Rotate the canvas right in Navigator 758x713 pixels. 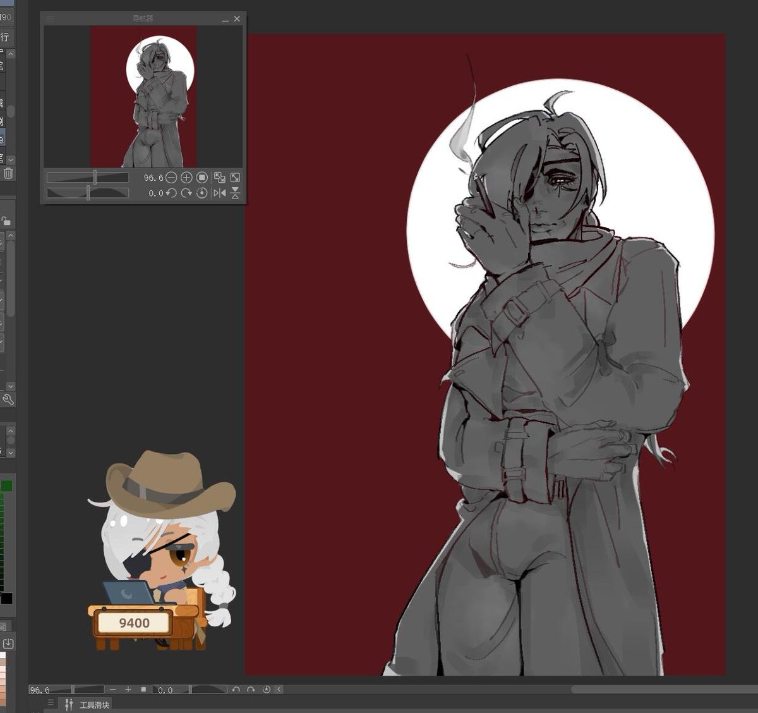(186, 193)
